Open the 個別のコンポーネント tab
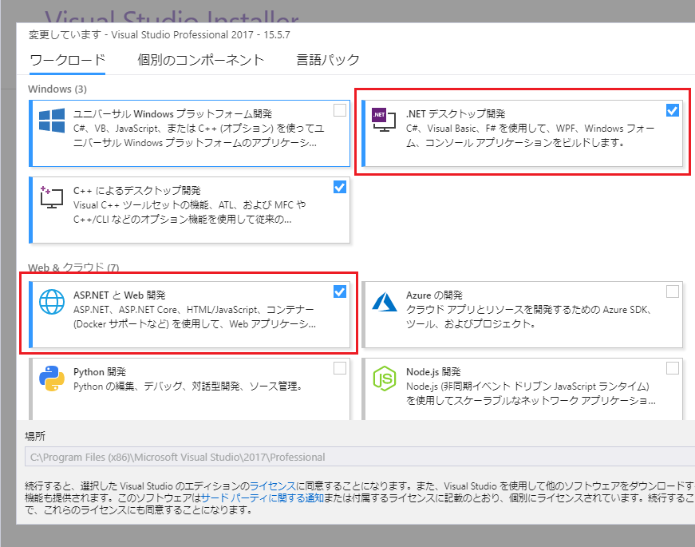 (x=200, y=60)
